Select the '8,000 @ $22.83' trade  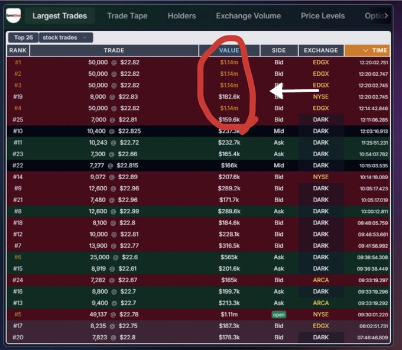coord(114,97)
